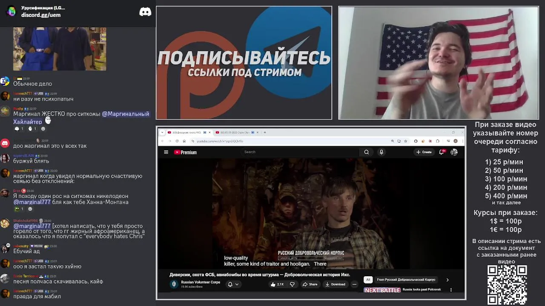Image resolution: width=545 pixels, height=306 pixels.
Task: Open the Russian Volunteer Corps channel name
Action: click(x=201, y=282)
